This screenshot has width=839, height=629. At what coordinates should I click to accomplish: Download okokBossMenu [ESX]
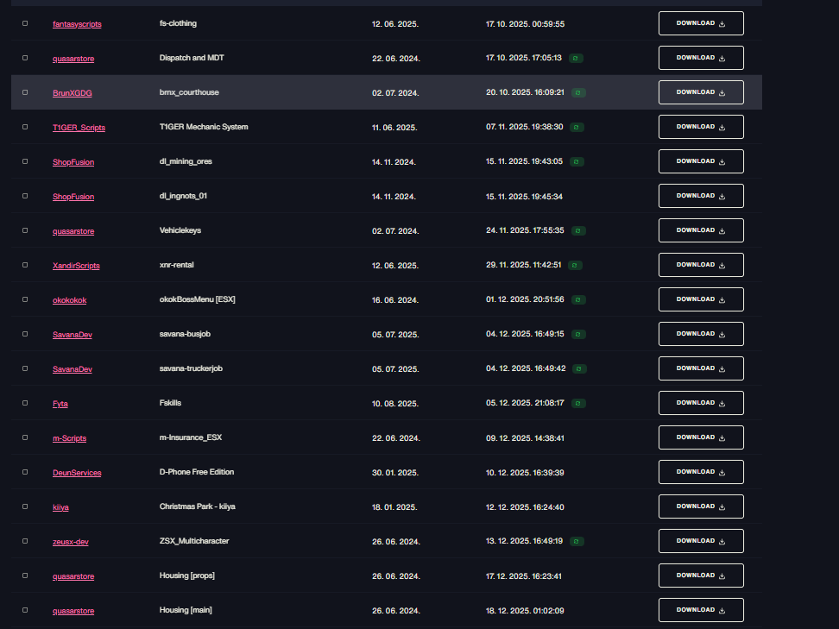coord(701,299)
